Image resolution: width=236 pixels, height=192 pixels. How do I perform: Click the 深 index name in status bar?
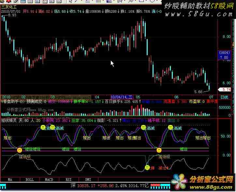[x=73, y=185]
